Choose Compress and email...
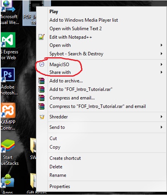167x195 pixels. point(72,98)
